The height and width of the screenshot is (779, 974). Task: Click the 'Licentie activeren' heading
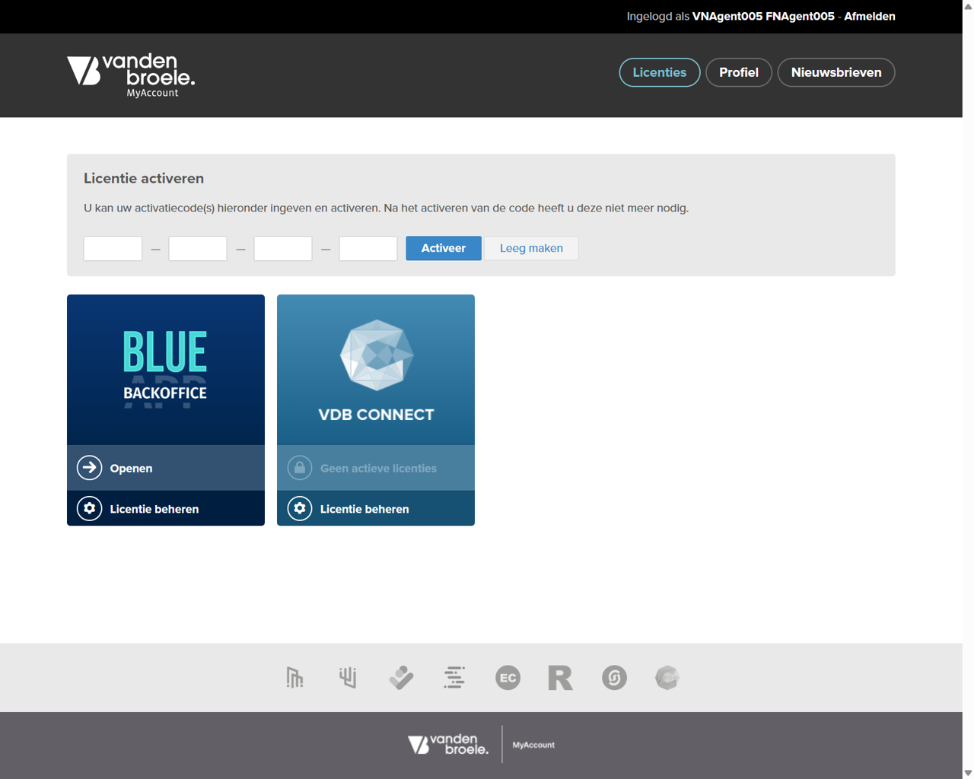coord(144,178)
